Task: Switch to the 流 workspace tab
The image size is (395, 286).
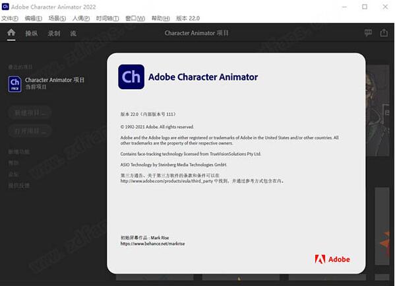Action: pyautogui.click(x=73, y=33)
